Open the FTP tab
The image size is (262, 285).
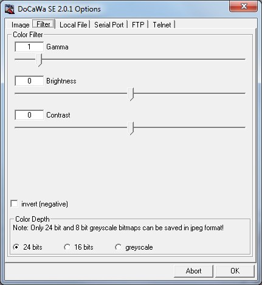138,25
